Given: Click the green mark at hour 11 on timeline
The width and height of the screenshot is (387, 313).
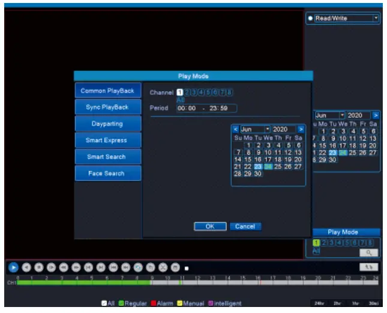Looking at the screenshot, I should (181, 282).
